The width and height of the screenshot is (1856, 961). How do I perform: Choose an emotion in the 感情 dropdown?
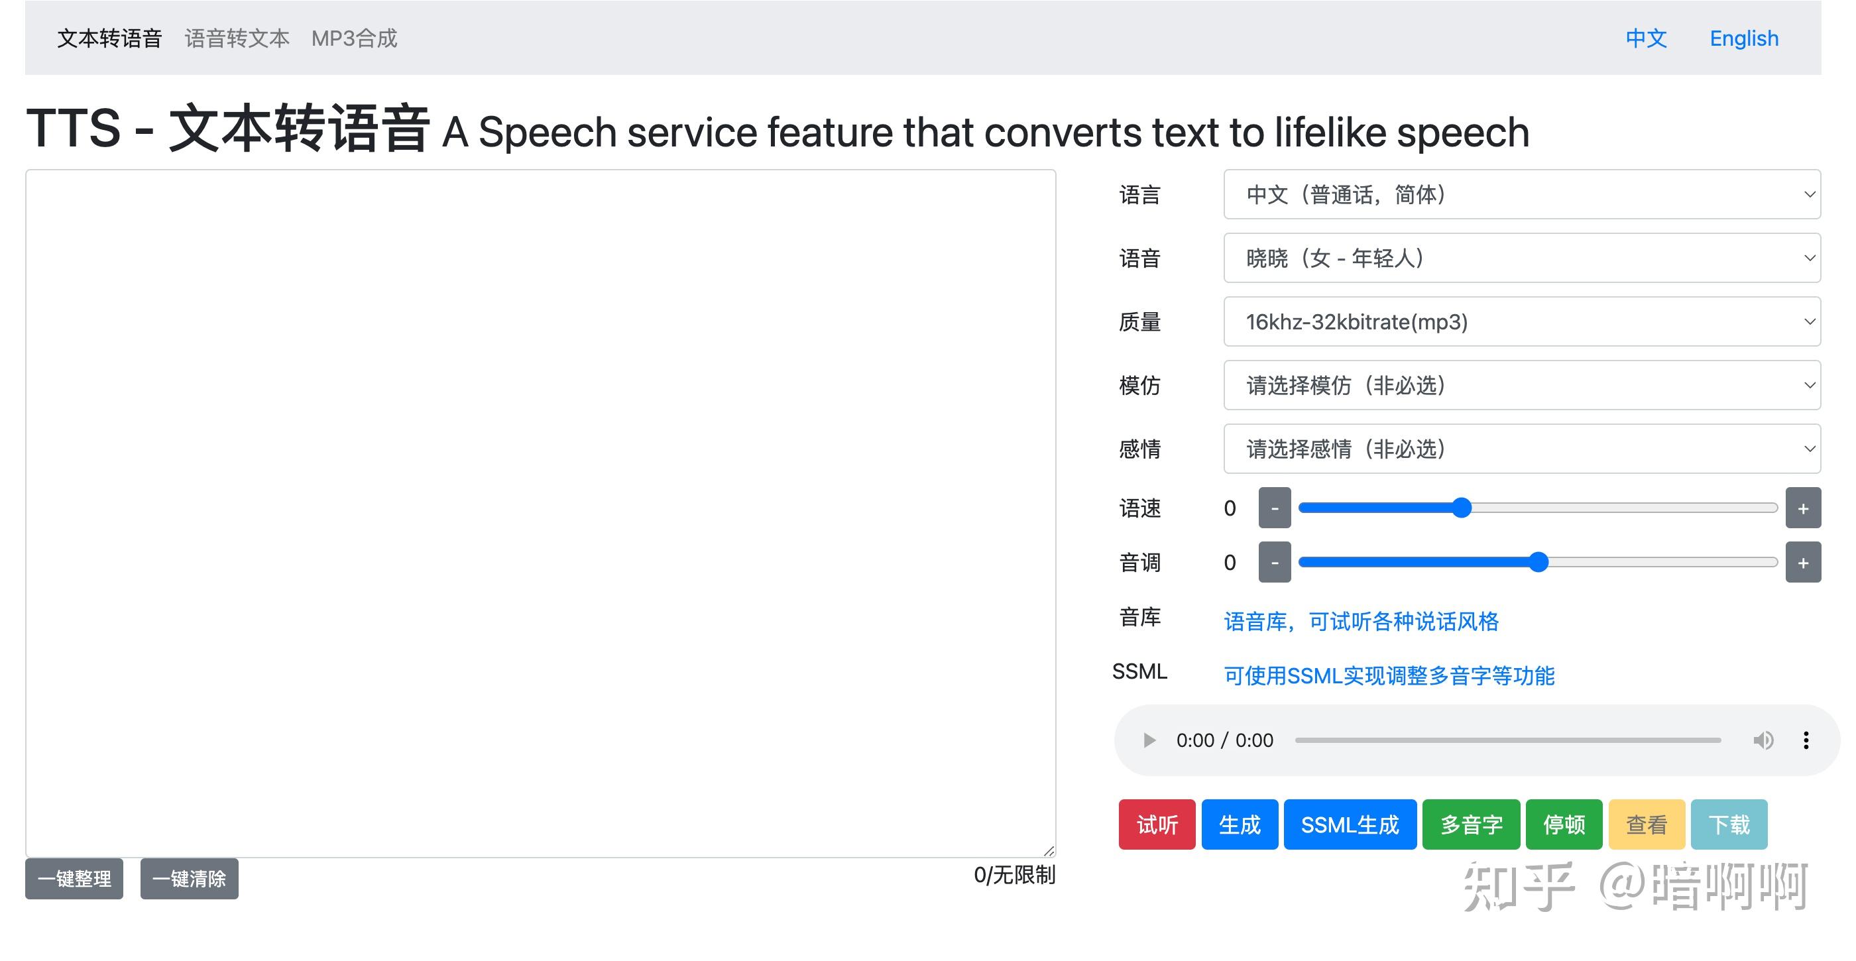pyautogui.click(x=1521, y=449)
